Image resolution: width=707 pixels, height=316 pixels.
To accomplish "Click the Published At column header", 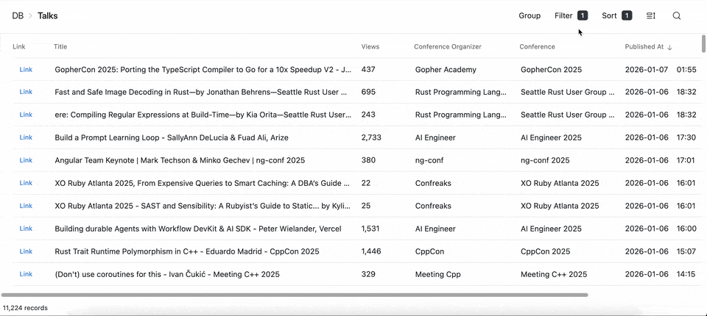I will click(x=645, y=46).
